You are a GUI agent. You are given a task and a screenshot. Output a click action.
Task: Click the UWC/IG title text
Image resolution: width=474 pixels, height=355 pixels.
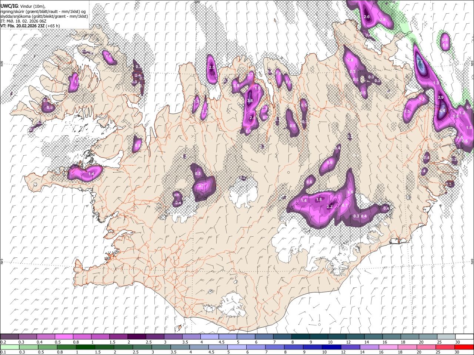pyautogui.click(x=9, y=6)
